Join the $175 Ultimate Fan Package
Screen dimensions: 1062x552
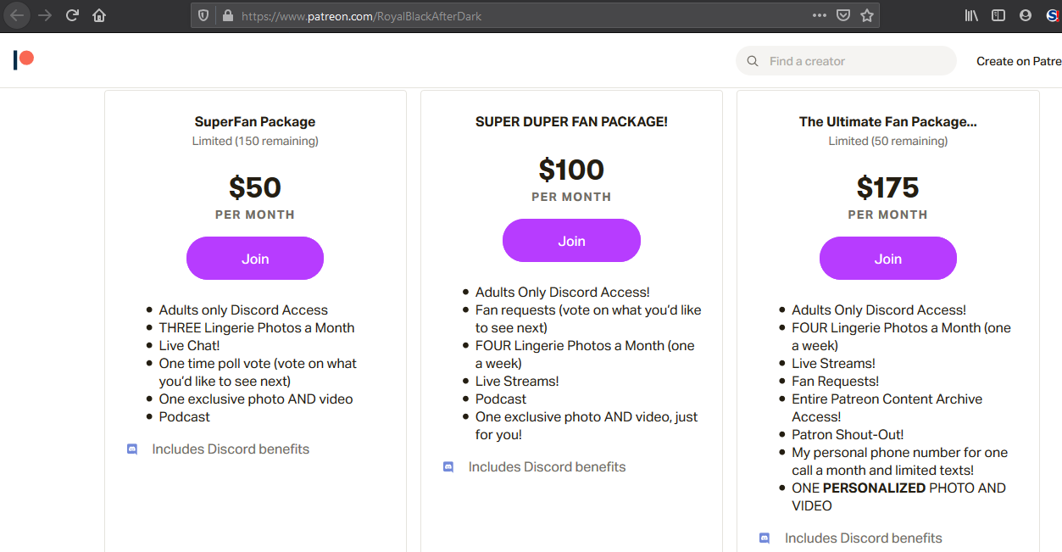(887, 259)
